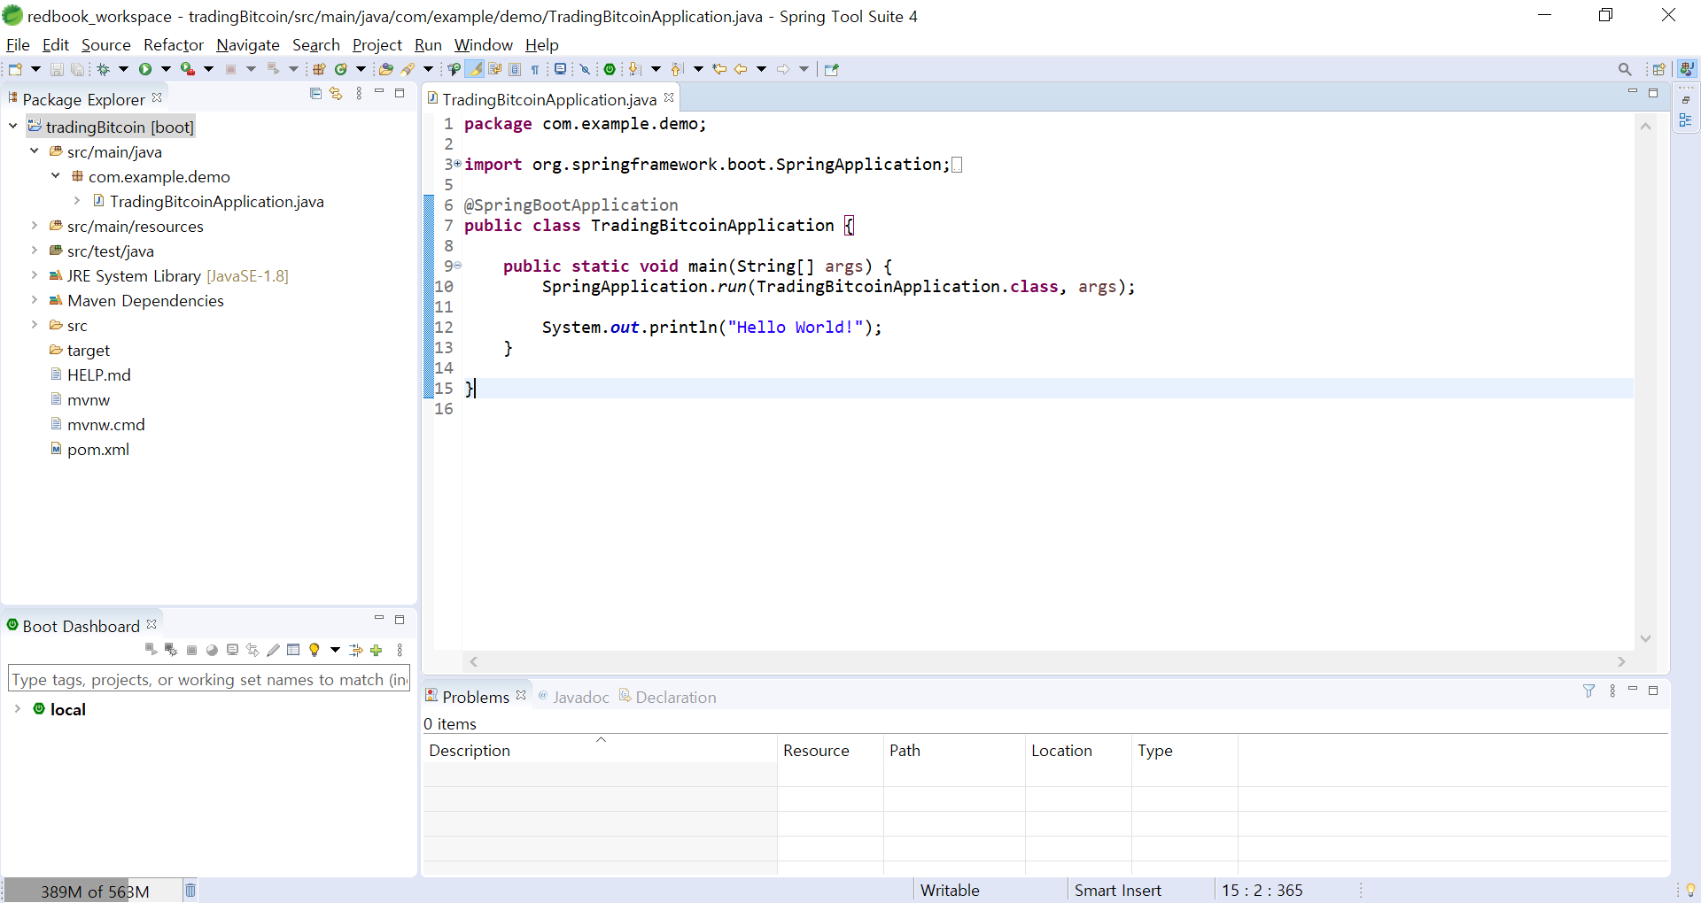Expand the Maven Dependencies node
The height and width of the screenshot is (903, 1701).
point(35,300)
